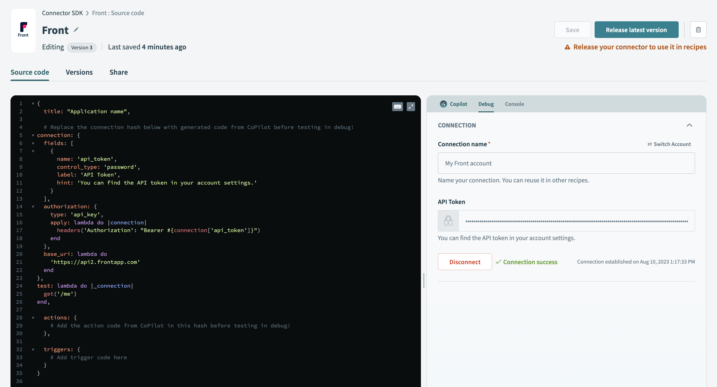Viewport: 717px width, 387px height.
Task: Click the trash can delete icon
Action: click(698, 30)
